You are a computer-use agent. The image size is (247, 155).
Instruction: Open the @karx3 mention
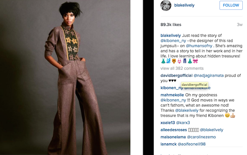(x=183, y=123)
